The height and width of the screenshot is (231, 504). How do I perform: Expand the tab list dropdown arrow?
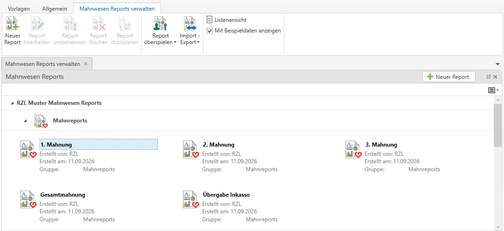(x=497, y=64)
